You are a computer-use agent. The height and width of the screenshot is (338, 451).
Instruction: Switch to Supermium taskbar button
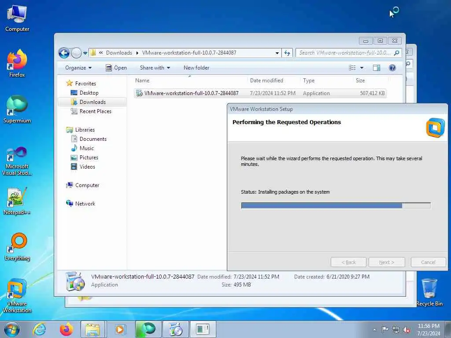[148, 329]
